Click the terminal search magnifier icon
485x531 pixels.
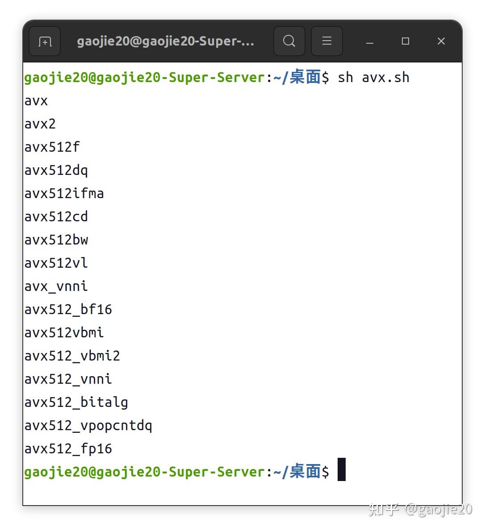[289, 41]
